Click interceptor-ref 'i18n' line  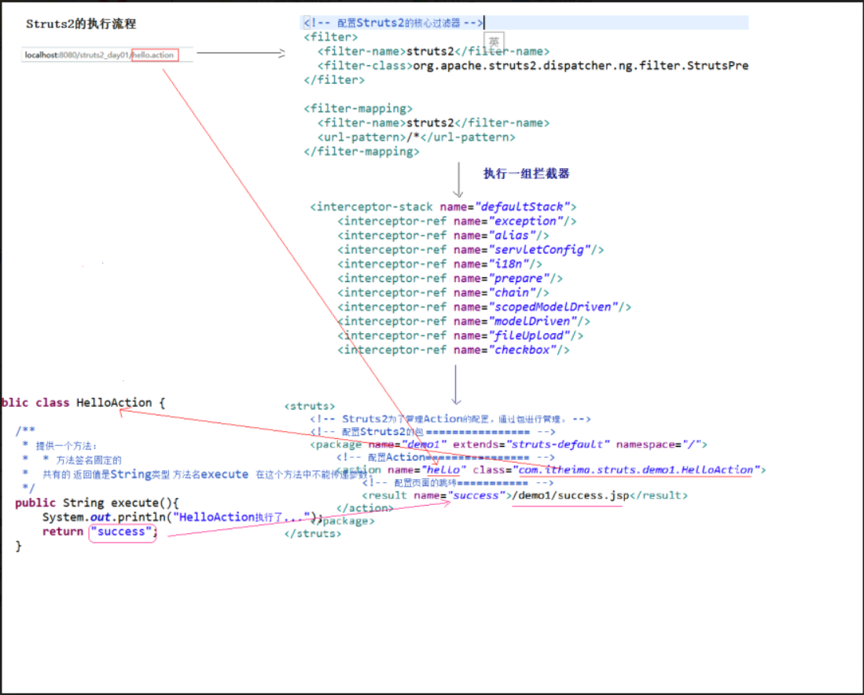click(439, 264)
